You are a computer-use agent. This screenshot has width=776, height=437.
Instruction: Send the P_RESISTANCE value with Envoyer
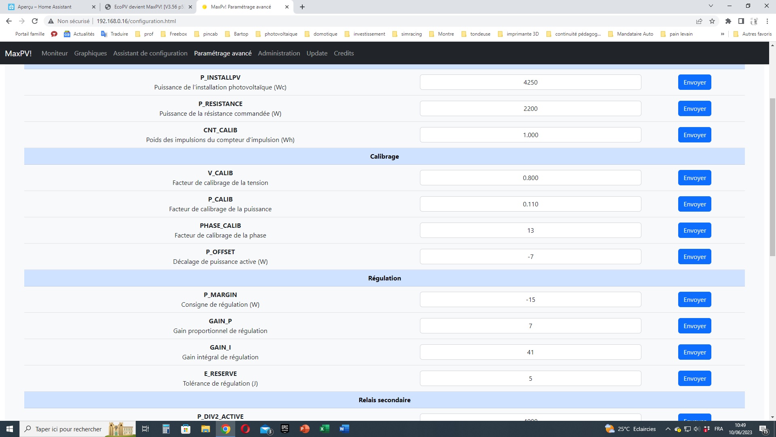click(694, 108)
